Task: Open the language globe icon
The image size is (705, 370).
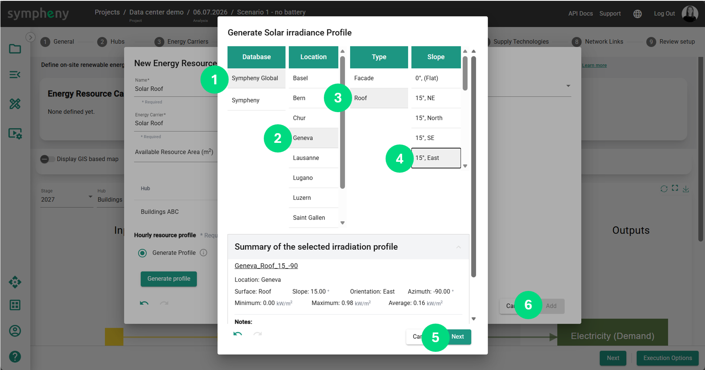Action: (x=637, y=14)
